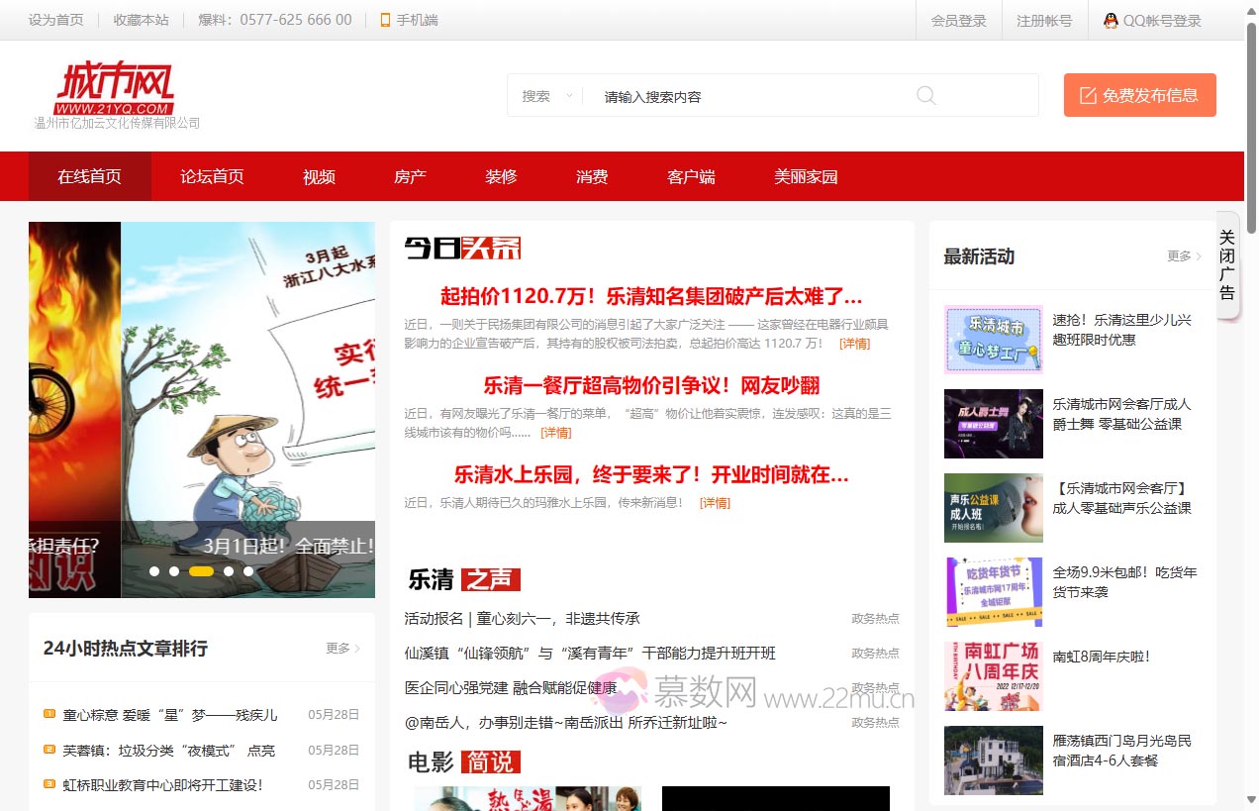This screenshot has height=811, width=1259.
Task: Open the 搜索 search category dropdown
Action: [547, 95]
